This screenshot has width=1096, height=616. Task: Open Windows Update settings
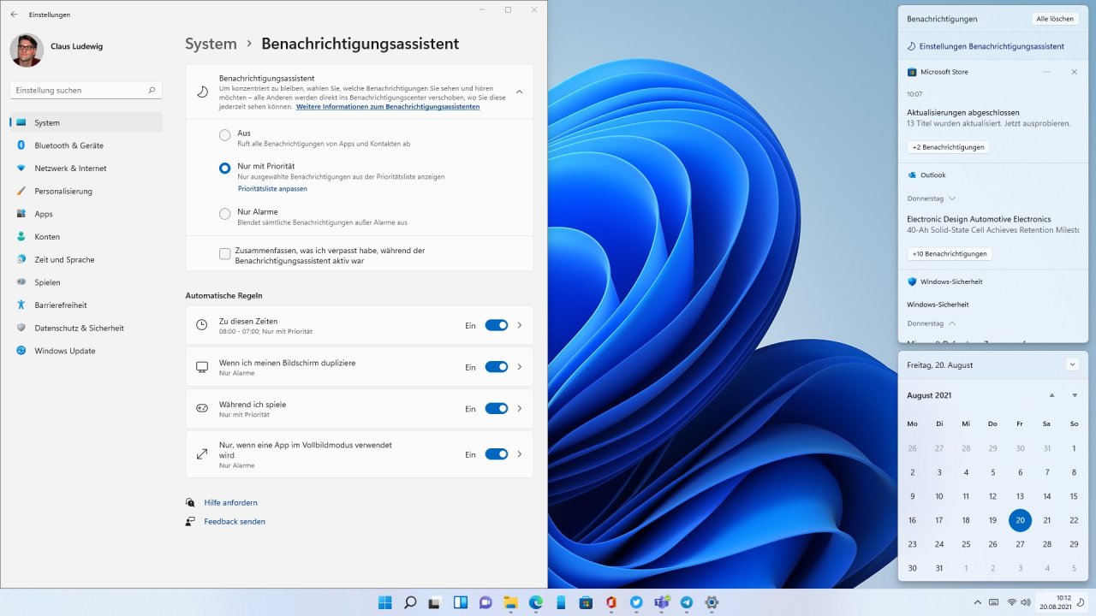coord(86,351)
